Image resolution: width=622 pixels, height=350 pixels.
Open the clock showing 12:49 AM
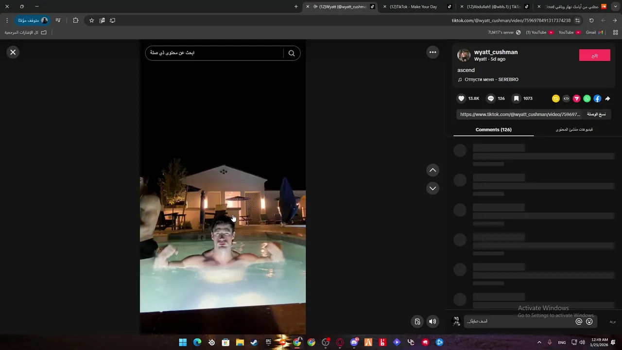598,342
